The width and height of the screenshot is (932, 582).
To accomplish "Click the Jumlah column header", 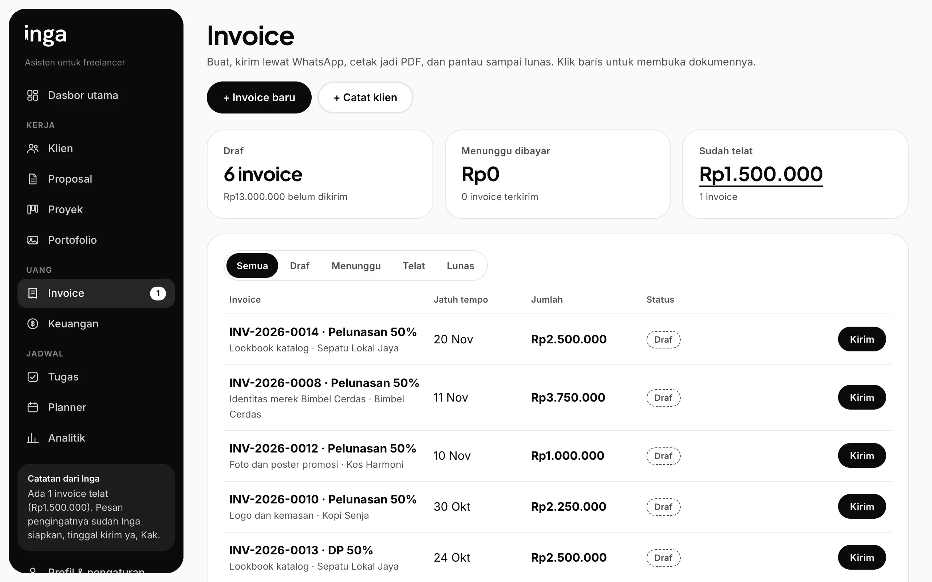I will pyautogui.click(x=547, y=299).
